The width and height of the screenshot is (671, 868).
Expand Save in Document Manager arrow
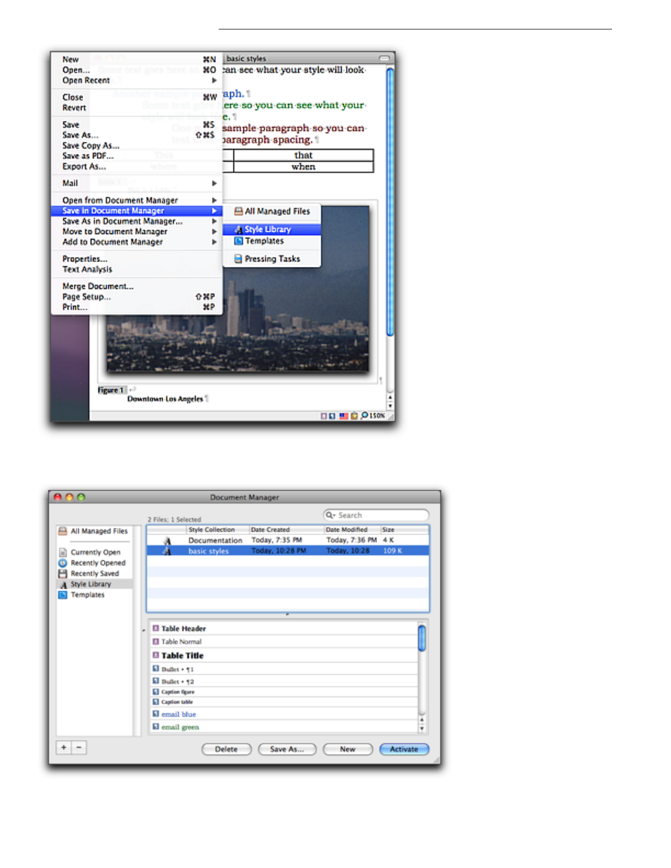click(214, 211)
